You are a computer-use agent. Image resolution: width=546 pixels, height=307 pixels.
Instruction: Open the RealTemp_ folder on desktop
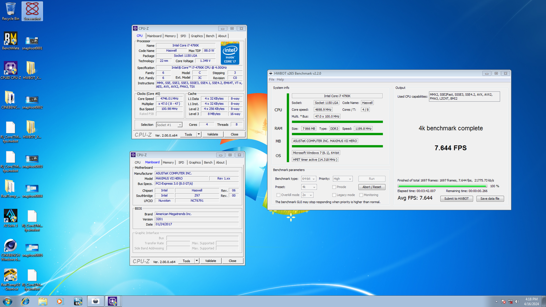pos(11,189)
